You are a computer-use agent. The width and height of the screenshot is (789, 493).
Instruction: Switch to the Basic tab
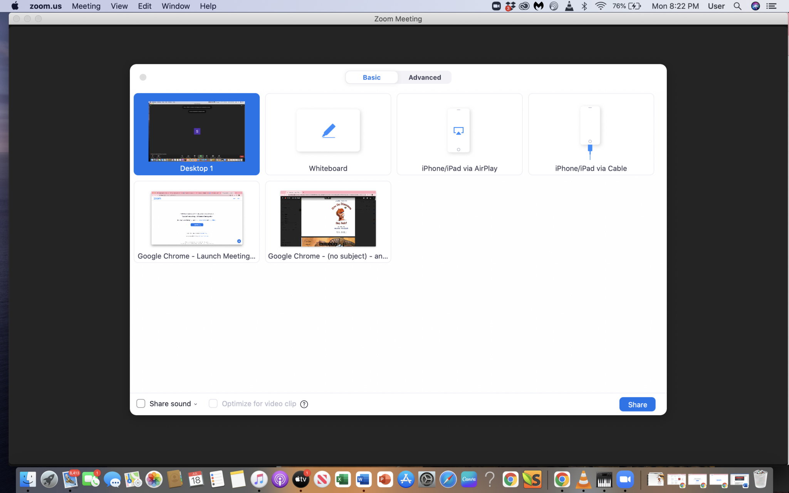(x=371, y=77)
